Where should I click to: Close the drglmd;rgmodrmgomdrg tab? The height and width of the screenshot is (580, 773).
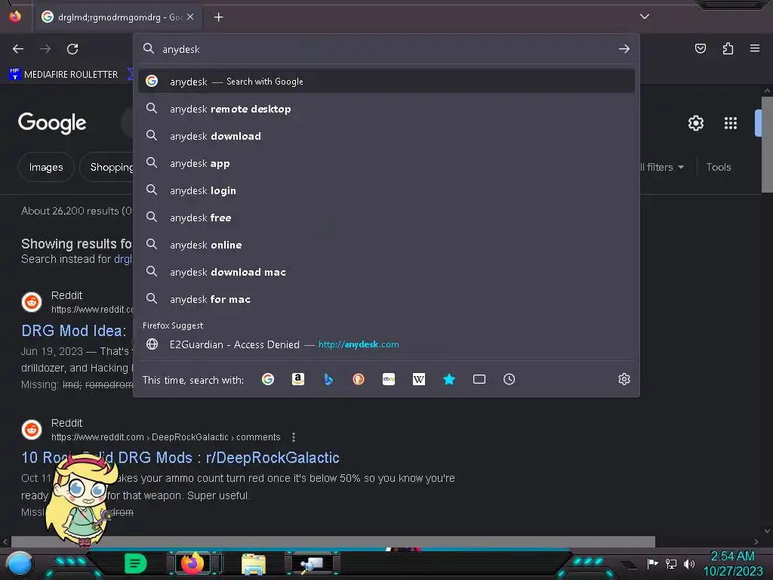point(190,17)
